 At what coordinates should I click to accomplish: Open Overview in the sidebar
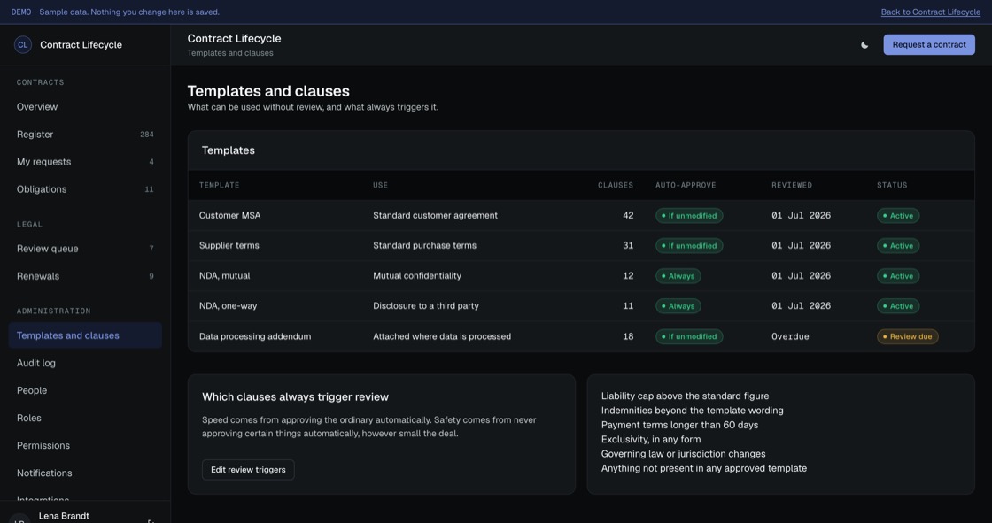[85, 107]
